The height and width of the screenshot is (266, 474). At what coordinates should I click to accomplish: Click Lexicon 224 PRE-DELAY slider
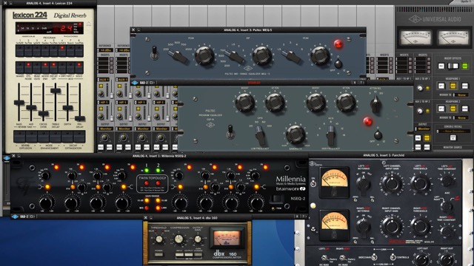pyautogui.click(x=79, y=118)
